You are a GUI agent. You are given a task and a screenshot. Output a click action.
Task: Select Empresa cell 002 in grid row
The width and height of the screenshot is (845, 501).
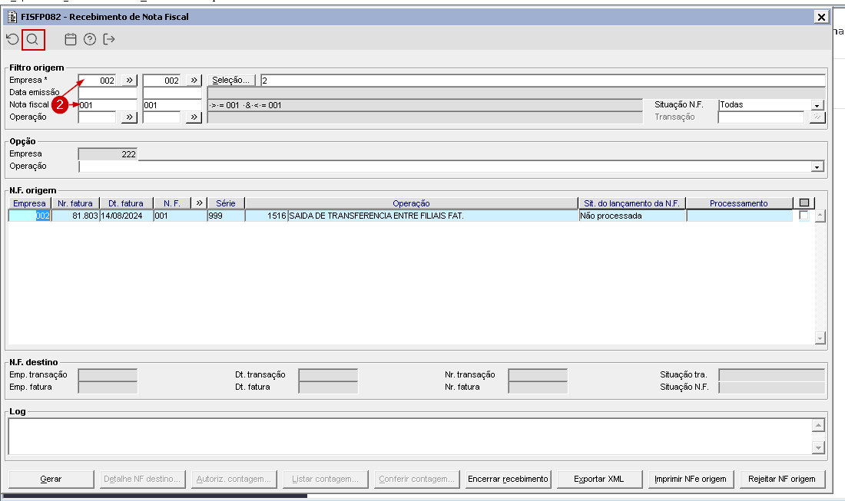click(30, 216)
